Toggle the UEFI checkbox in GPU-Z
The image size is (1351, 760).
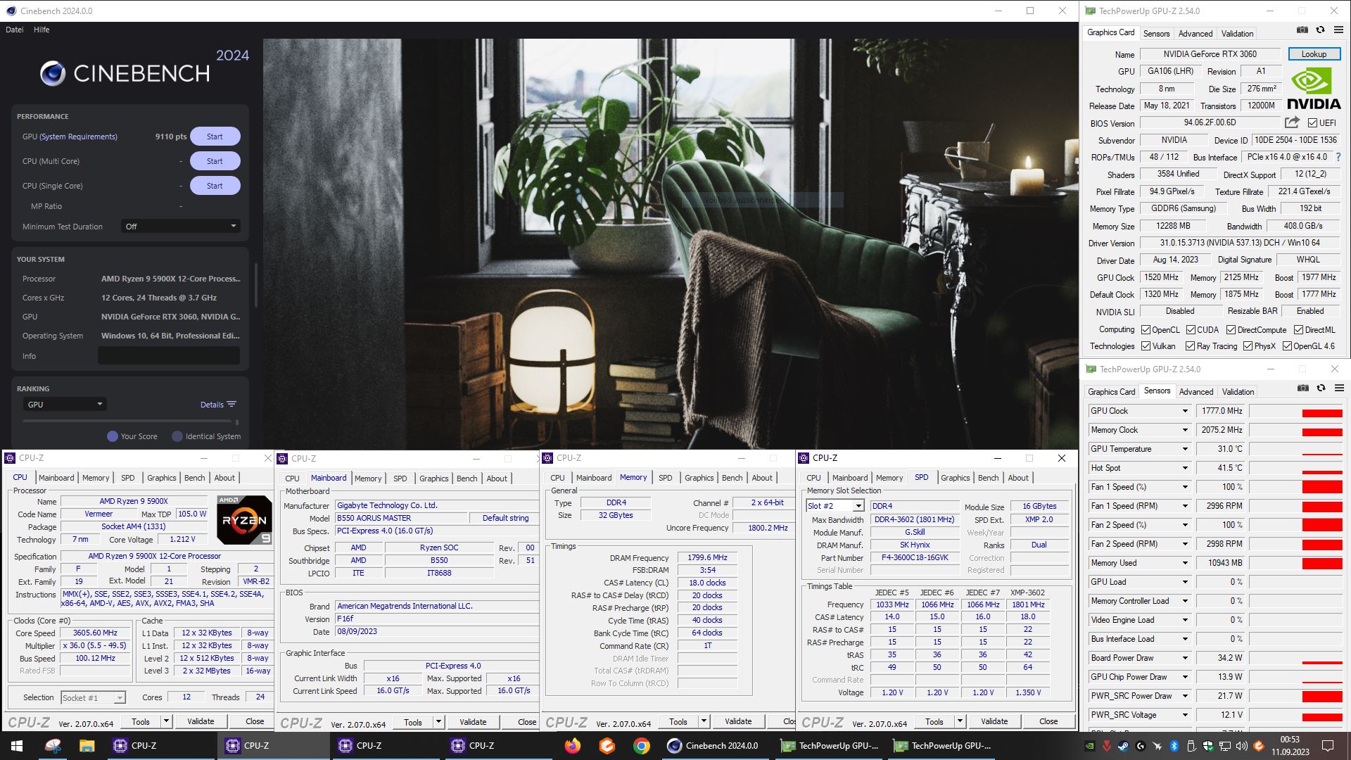pos(1312,123)
